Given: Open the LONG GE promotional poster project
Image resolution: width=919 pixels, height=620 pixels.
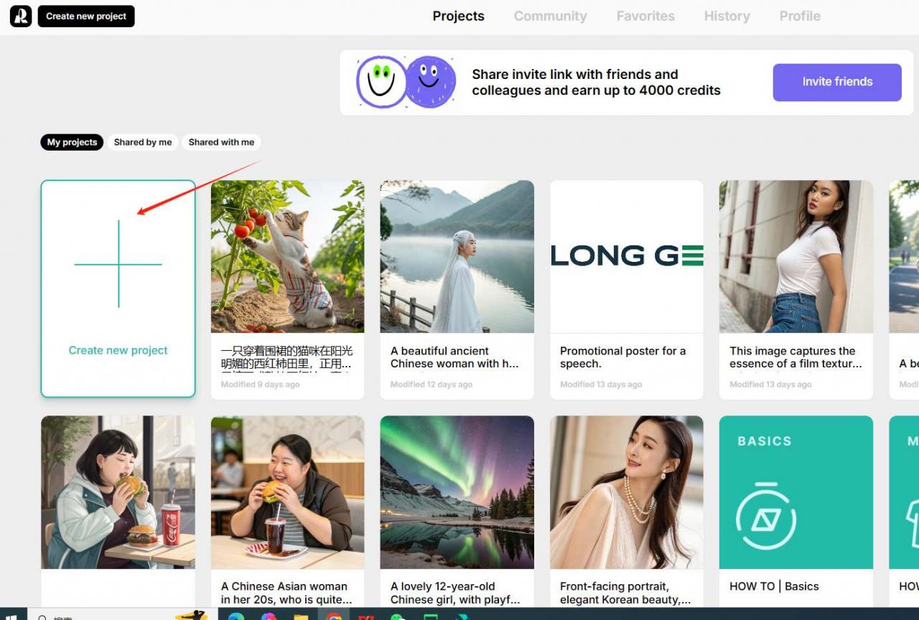Looking at the screenshot, I should point(626,256).
